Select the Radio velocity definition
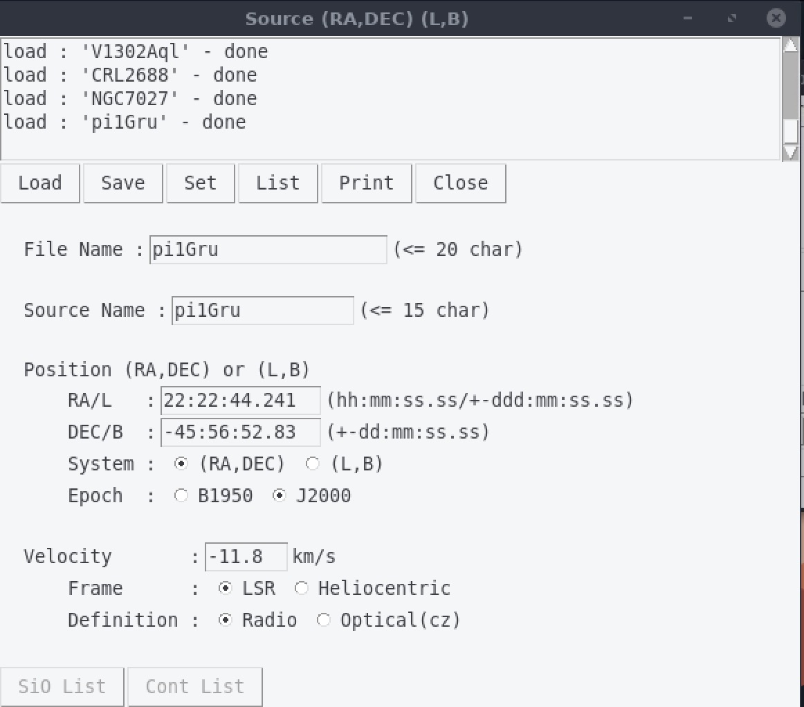804x707 pixels. [x=226, y=621]
